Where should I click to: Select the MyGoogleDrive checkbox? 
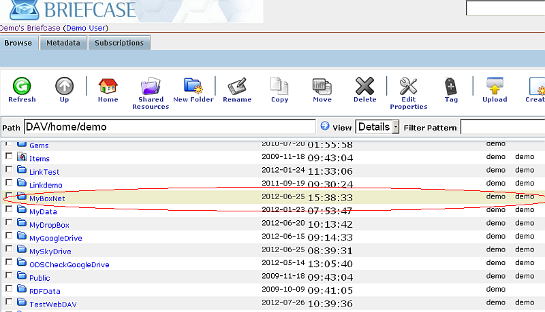click(9, 237)
